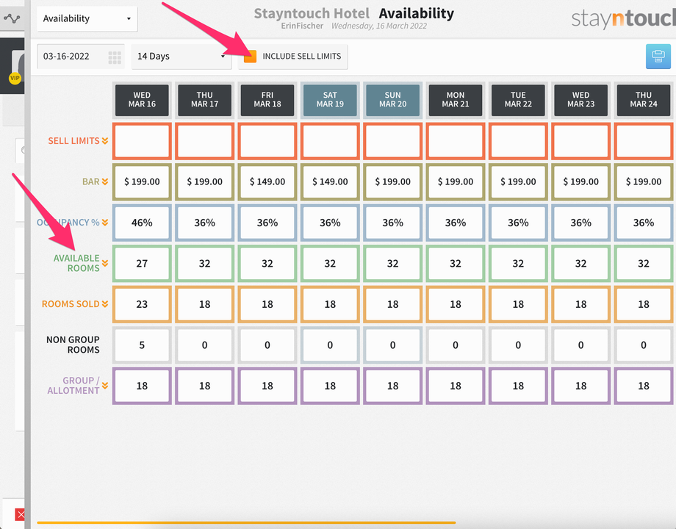Click group allotment 18 for MAR 20
The height and width of the screenshot is (529, 676).
[393, 386]
